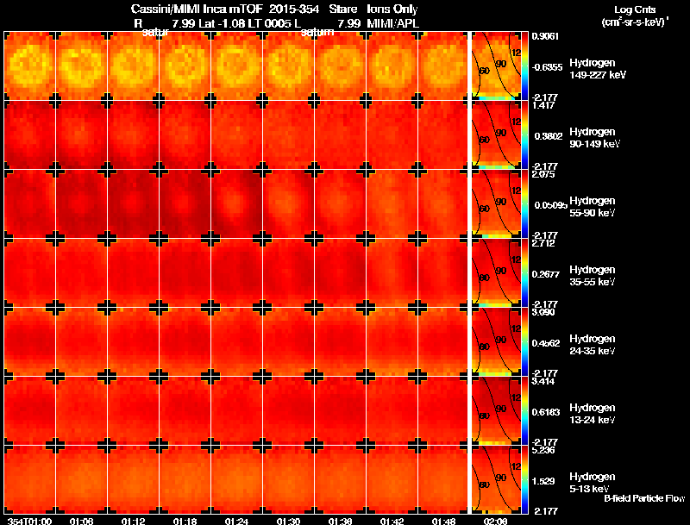Screen dimensions: 690x525
Task: Select the 55-90 keV image in the 01:36 column
Action: click(340, 203)
